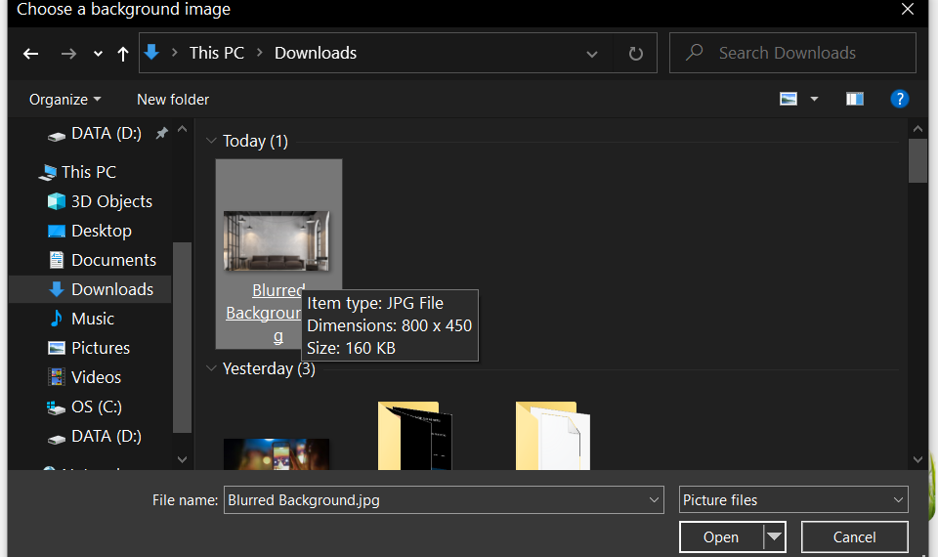Viewport: 938px width, 557px height.
Task: Click the navigation pane scroll up arrow
Action: (183, 129)
